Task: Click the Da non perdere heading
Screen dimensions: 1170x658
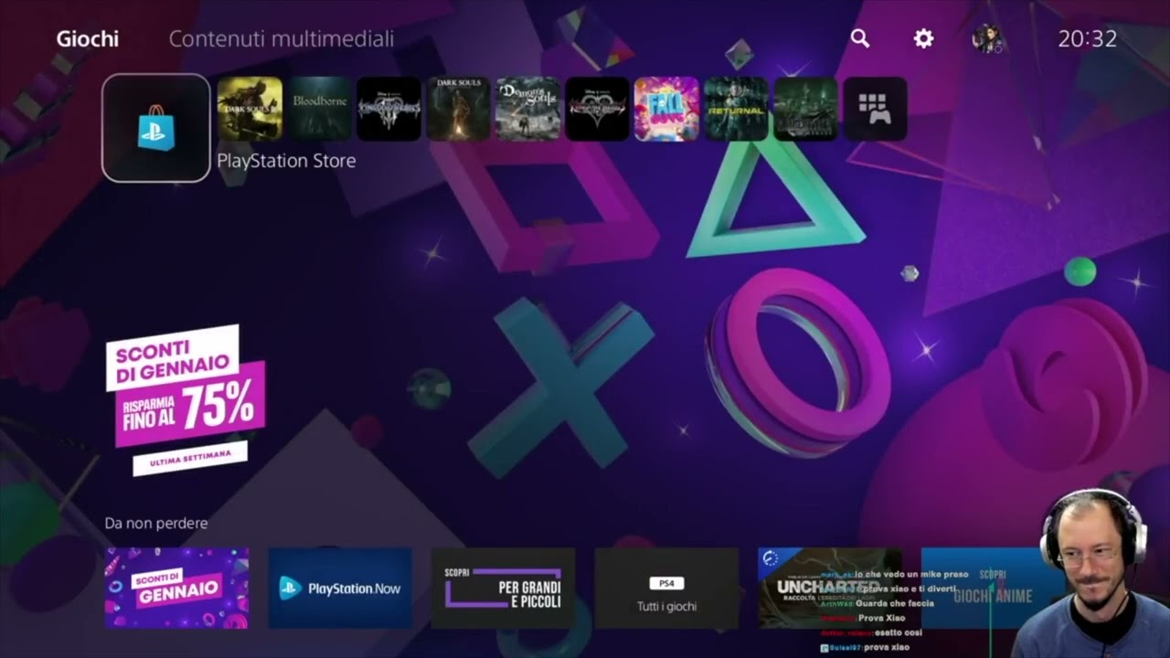Action: (156, 524)
